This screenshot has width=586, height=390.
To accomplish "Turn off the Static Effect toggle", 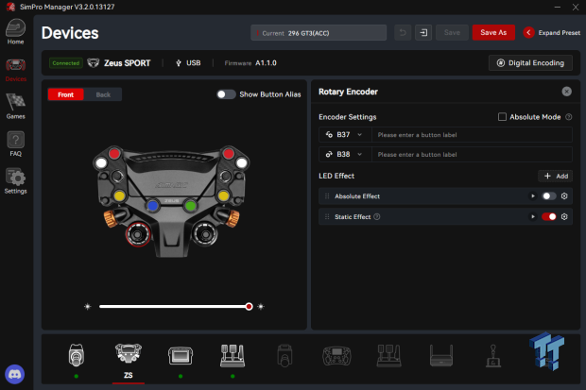I will pyautogui.click(x=548, y=216).
